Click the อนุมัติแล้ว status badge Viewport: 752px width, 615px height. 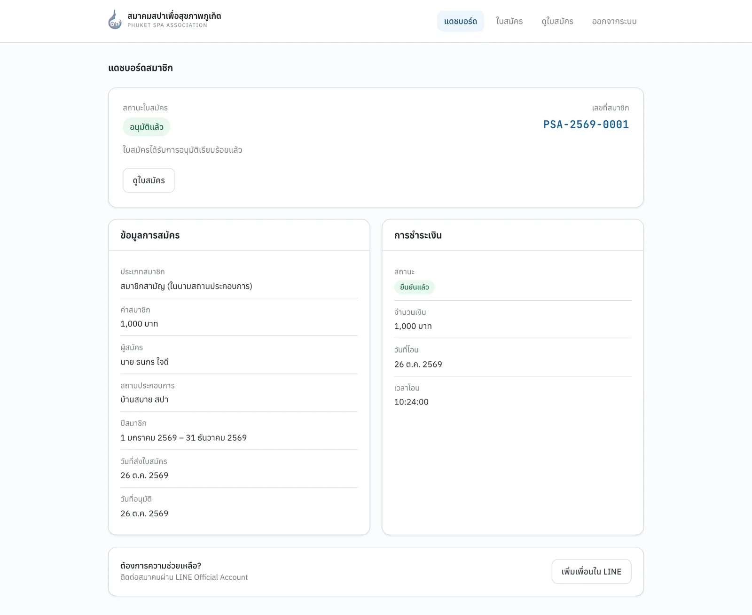click(147, 127)
